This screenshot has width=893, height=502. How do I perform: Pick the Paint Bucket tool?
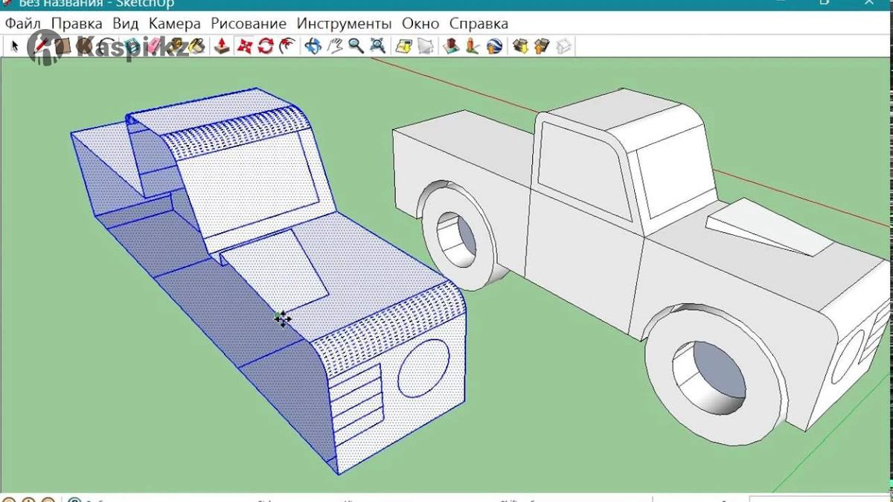click(x=196, y=46)
